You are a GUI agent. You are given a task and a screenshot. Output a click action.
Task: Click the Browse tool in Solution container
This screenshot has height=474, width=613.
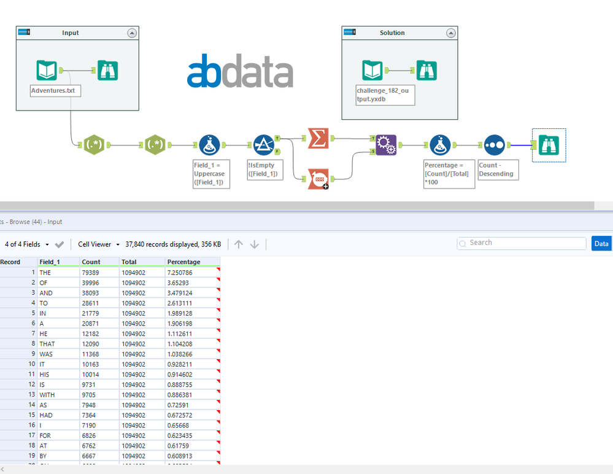pyautogui.click(x=426, y=71)
